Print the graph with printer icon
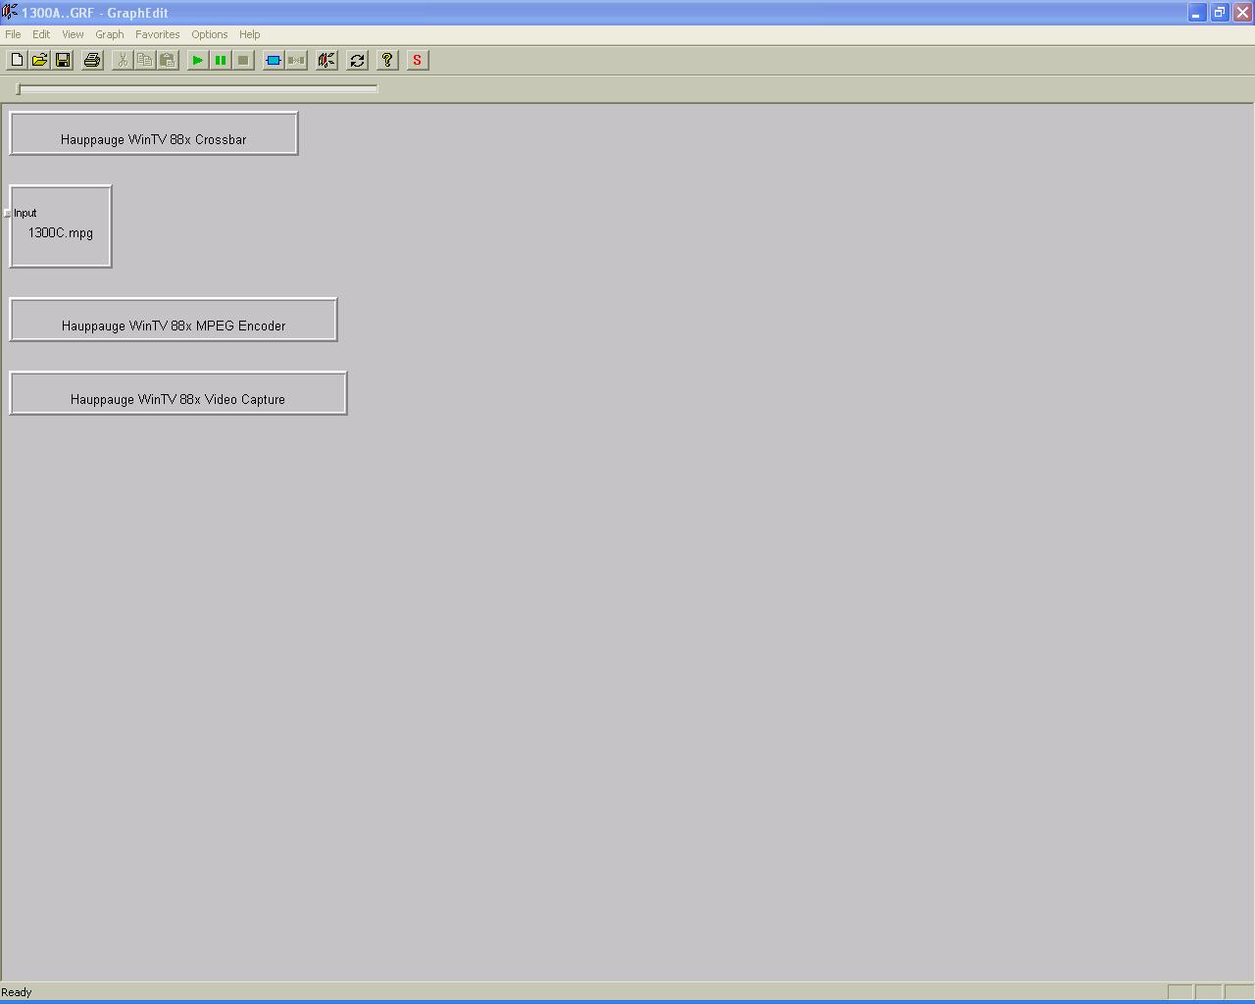 tap(92, 60)
